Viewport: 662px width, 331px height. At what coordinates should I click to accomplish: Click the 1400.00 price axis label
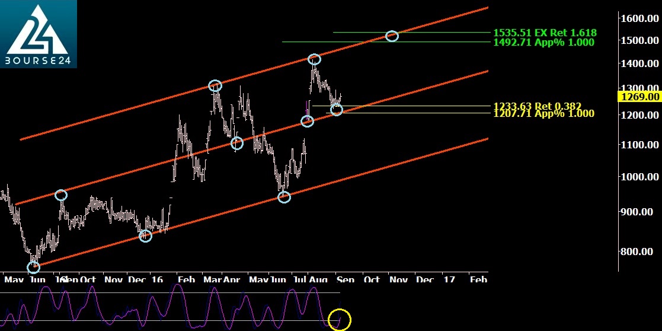pyautogui.click(x=639, y=63)
